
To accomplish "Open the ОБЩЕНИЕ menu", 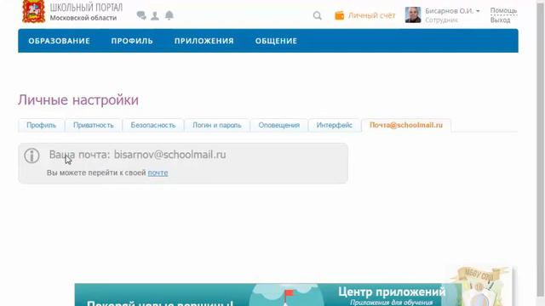I will 276,41.
